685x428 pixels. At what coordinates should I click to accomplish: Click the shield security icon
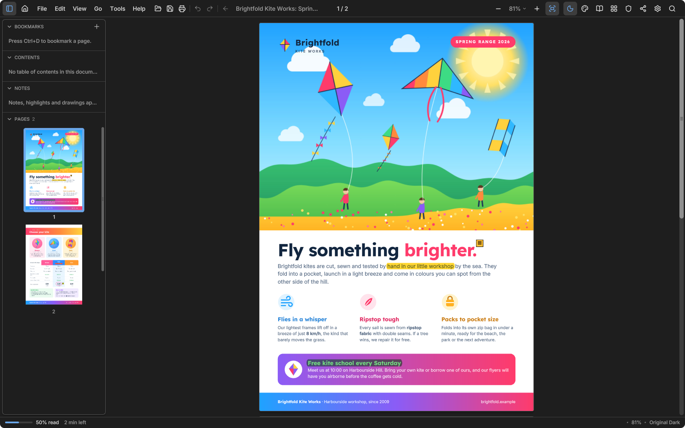click(628, 9)
